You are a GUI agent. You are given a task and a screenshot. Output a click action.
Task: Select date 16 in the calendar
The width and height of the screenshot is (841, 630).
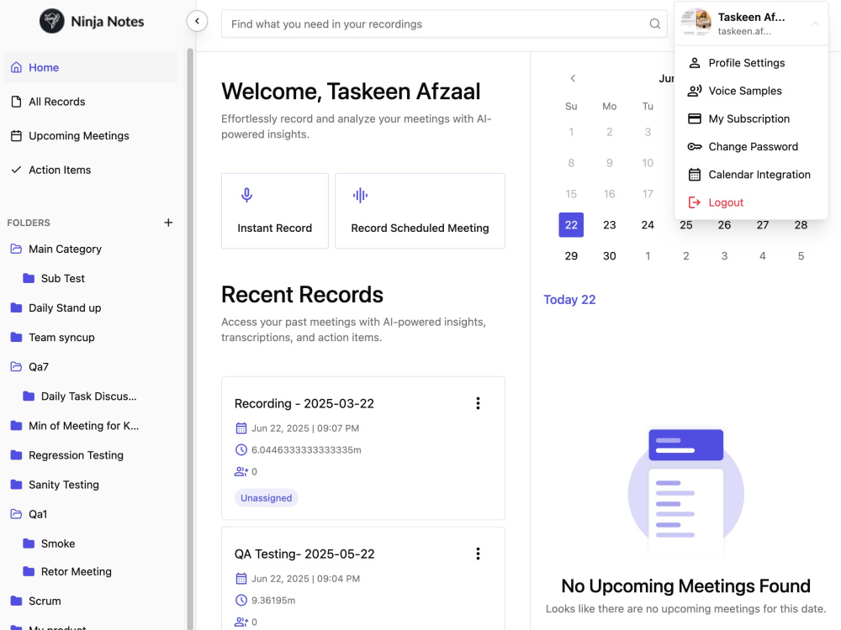point(609,194)
